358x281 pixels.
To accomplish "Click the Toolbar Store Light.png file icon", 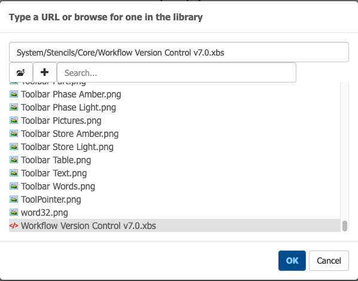I will click(14, 146).
